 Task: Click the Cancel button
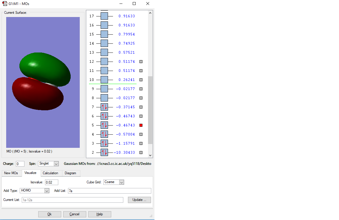pos(74,214)
